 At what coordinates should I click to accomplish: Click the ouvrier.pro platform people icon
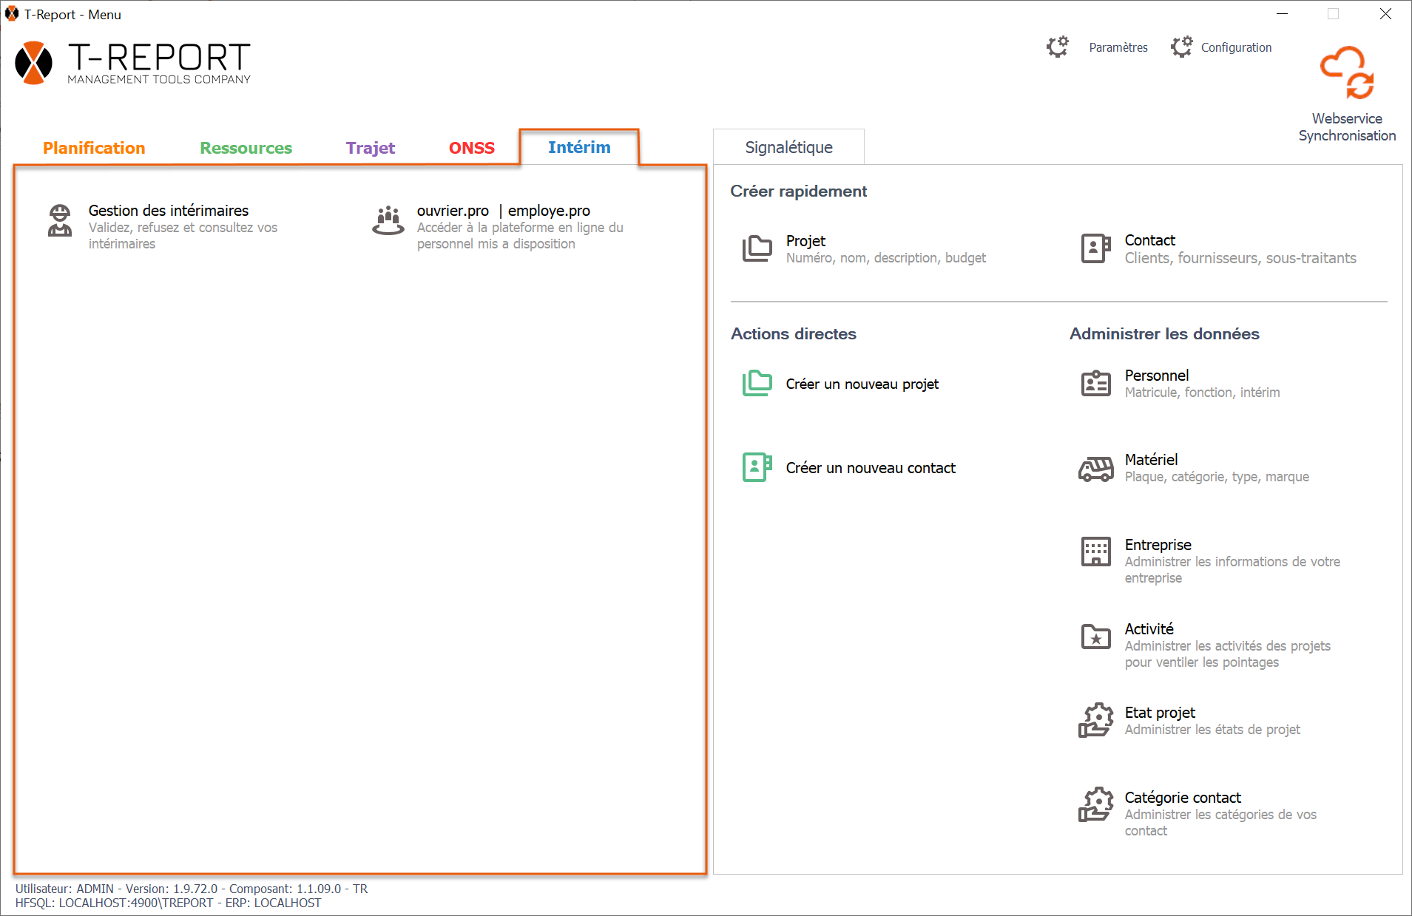[x=388, y=220]
